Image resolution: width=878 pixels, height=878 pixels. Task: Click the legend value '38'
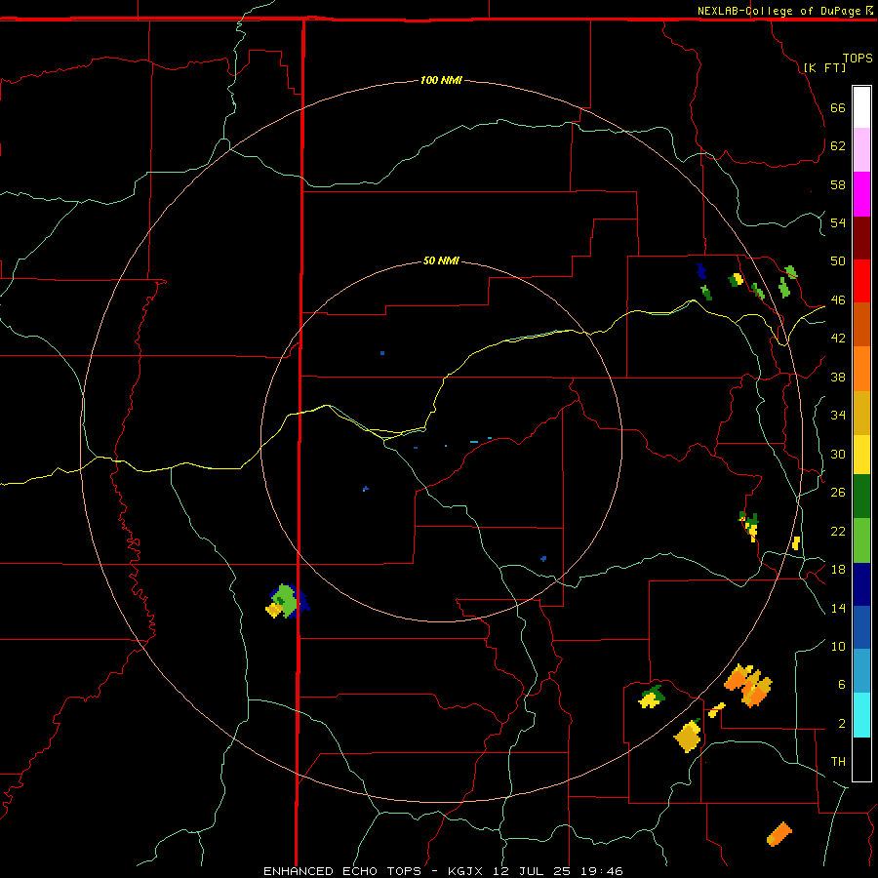(x=838, y=377)
